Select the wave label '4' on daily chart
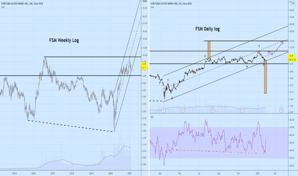 click(247, 67)
